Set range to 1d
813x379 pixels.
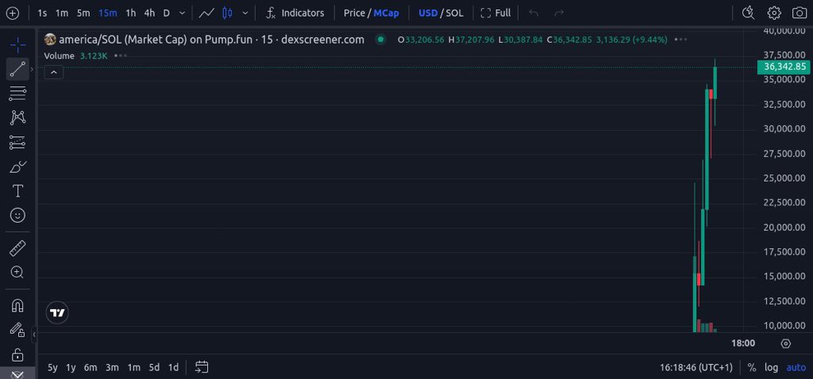point(173,368)
